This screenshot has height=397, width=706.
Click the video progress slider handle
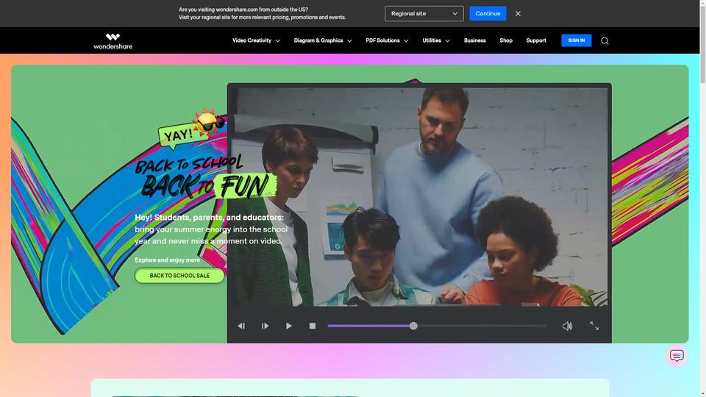coord(413,326)
